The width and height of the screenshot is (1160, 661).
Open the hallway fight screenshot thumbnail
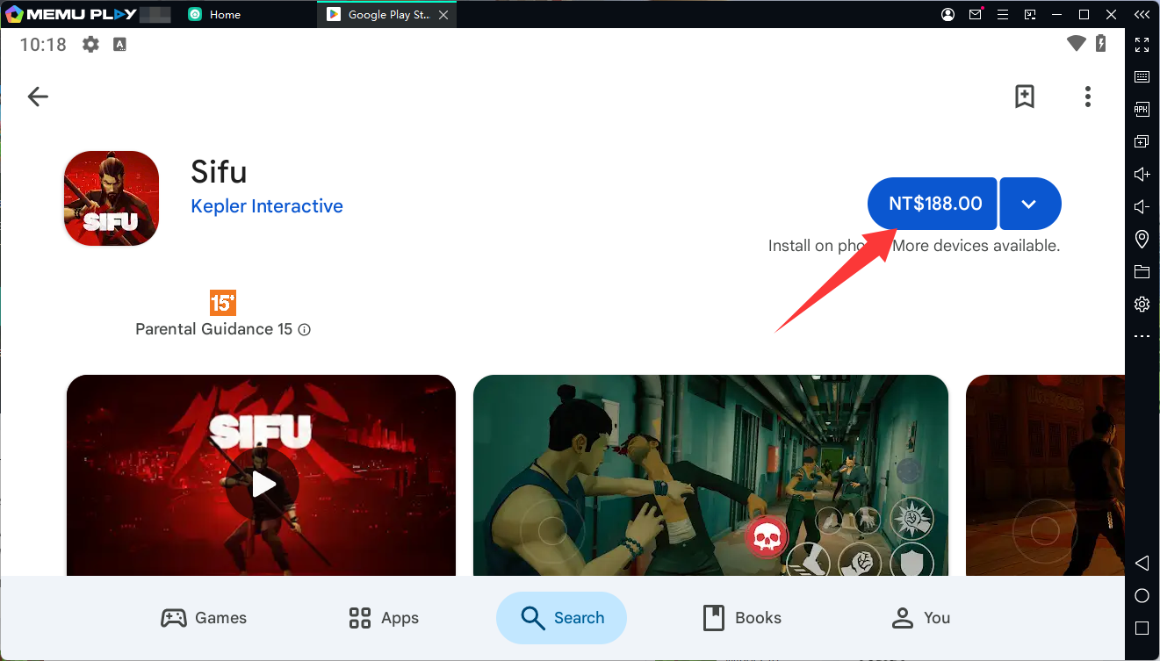click(x=711, y=476)
